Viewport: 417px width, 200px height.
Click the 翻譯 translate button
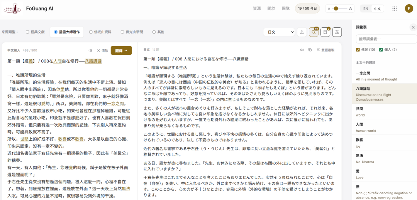click(x=121, y=50)
